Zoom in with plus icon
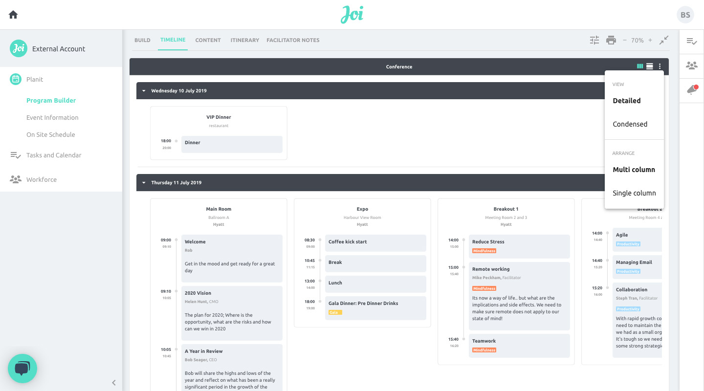704x391 pixels. coord(650,40)
